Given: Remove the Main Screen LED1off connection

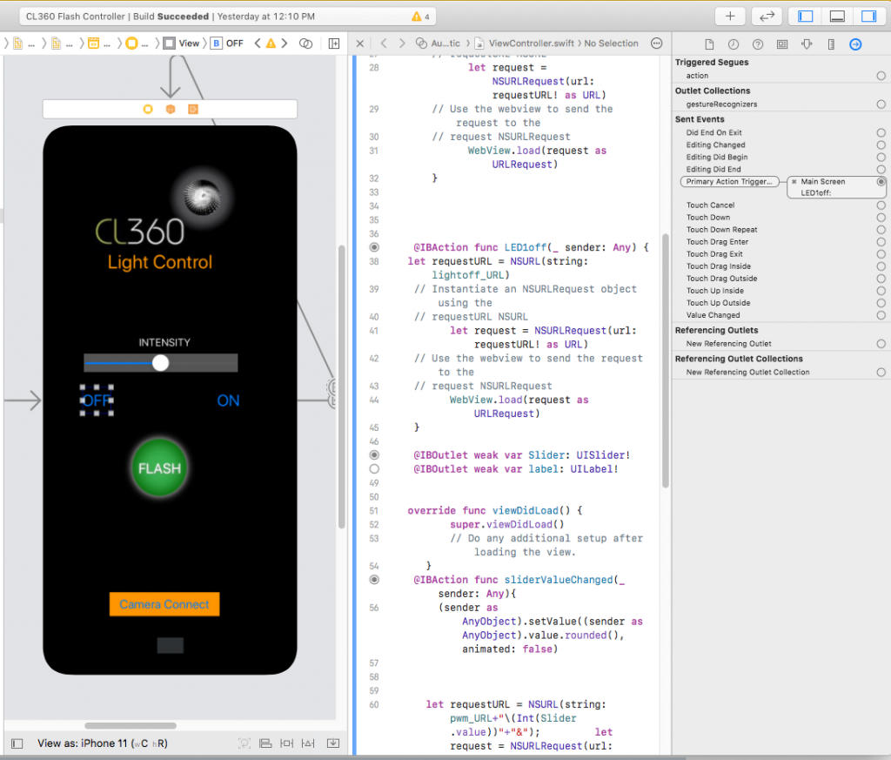Looking at the screenshot, I should coord(794,182).
